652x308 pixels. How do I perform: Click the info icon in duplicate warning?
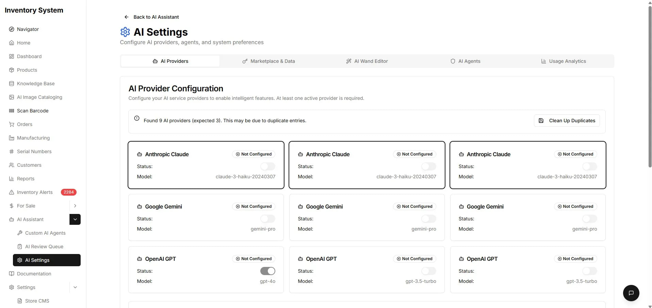137,118
